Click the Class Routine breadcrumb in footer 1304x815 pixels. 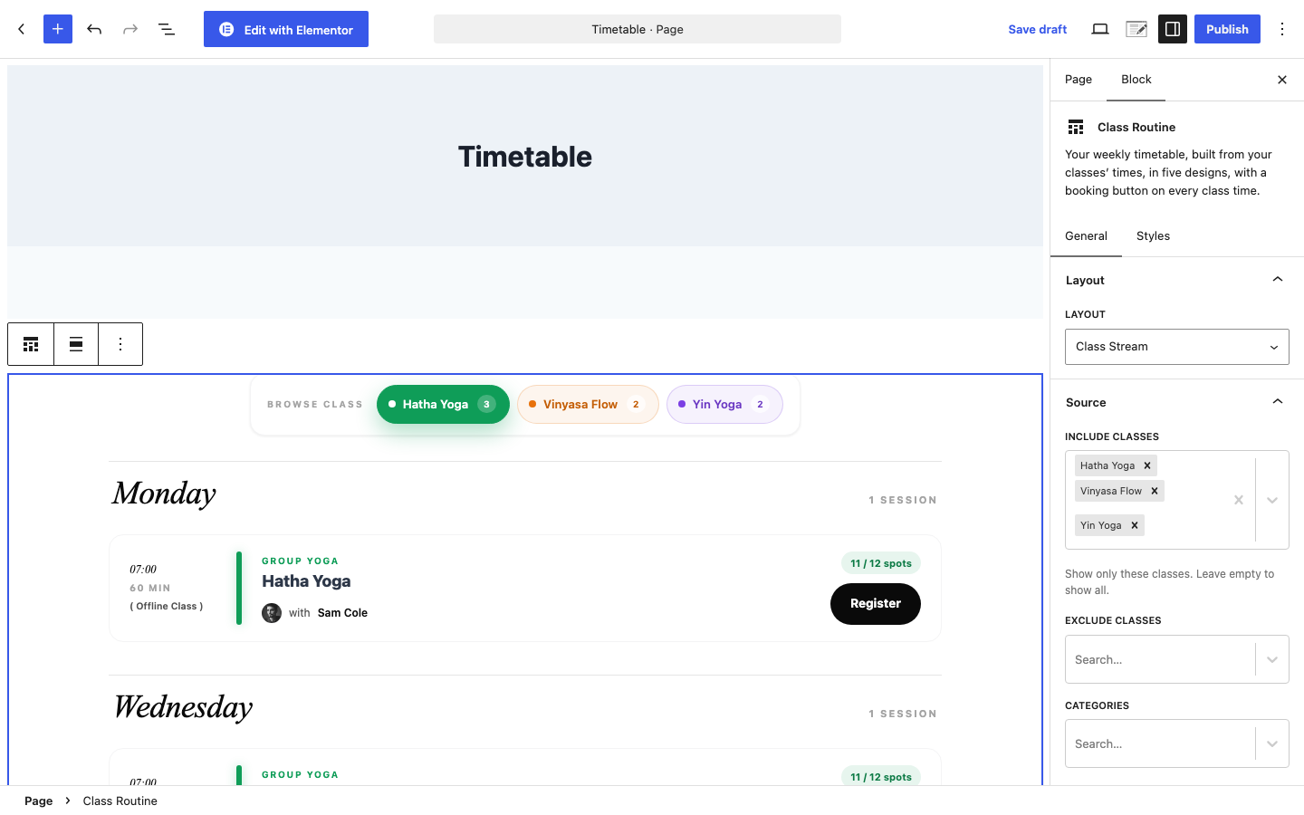[x=120, y=801]
